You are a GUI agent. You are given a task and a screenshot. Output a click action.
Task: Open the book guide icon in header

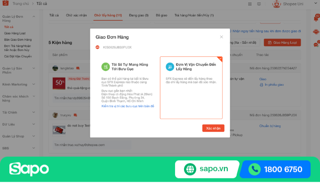point(259,4)
